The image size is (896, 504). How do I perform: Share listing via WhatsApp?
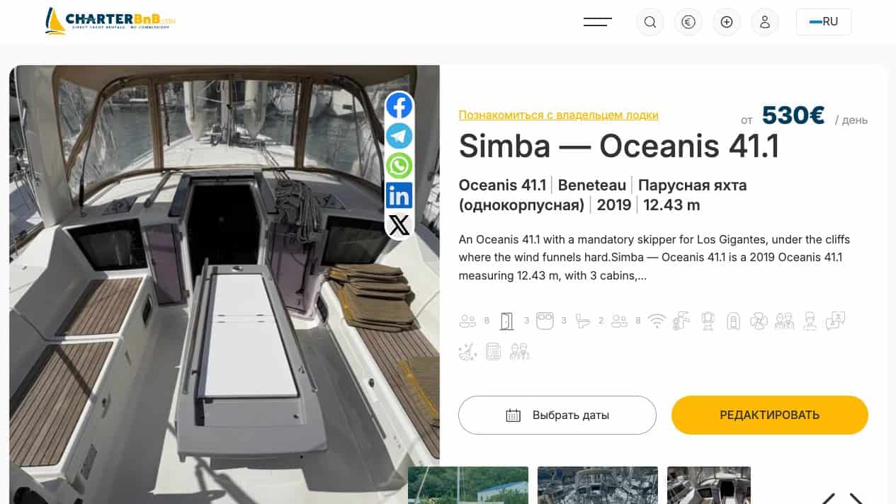tap(399, 166)
